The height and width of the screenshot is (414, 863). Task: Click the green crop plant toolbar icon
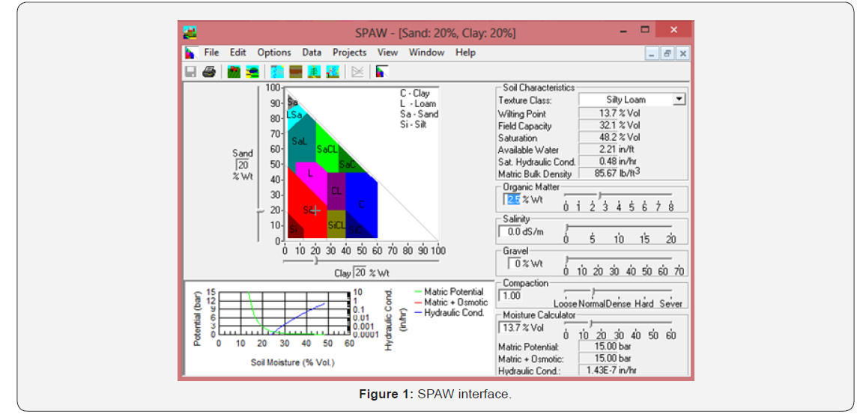click(x=315, y=72)
